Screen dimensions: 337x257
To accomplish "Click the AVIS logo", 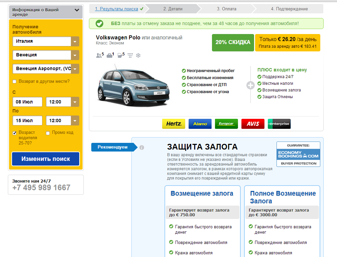I will pyautogui.click(x=253, y=124).
